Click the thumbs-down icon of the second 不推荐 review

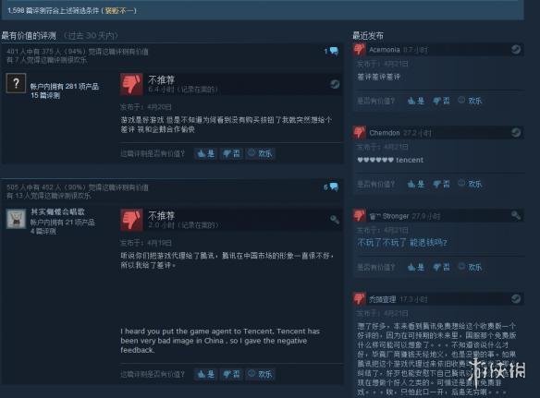click(x=131, y=219)
